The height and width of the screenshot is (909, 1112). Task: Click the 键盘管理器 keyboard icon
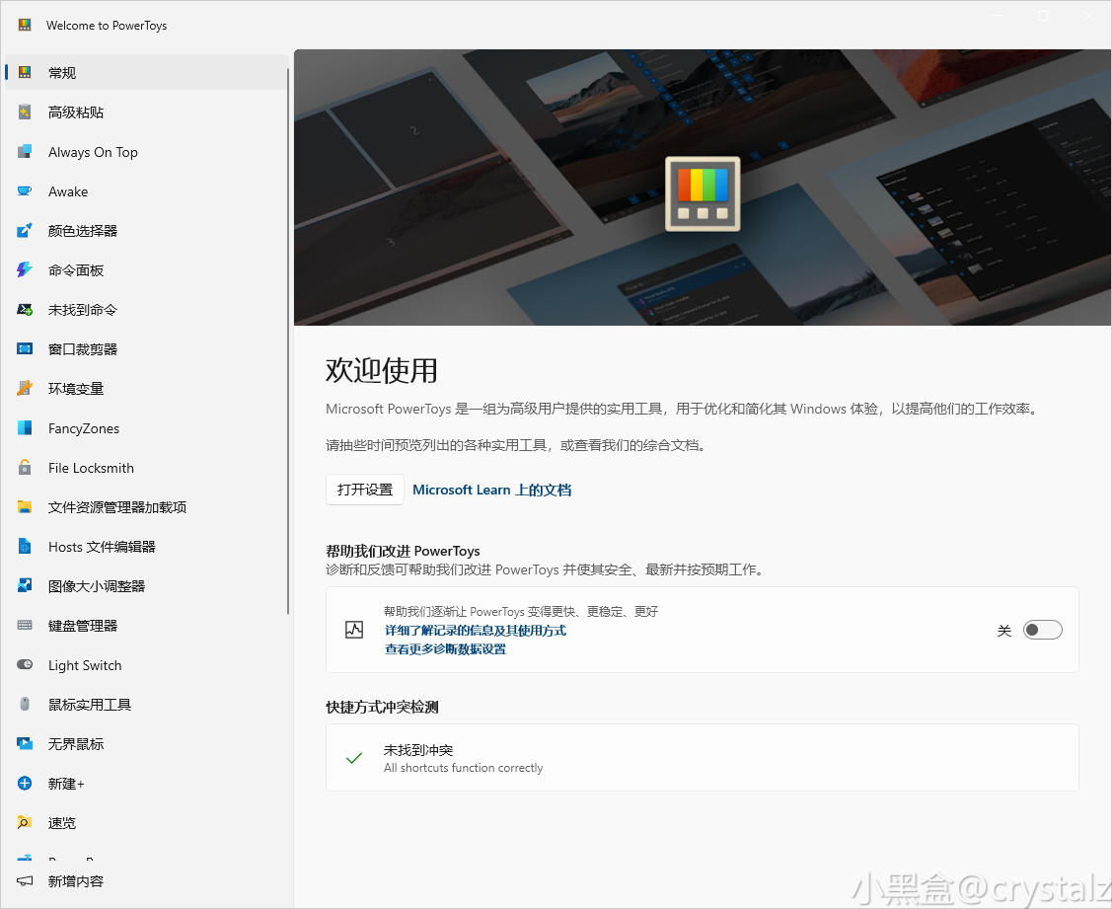(25, 626)
